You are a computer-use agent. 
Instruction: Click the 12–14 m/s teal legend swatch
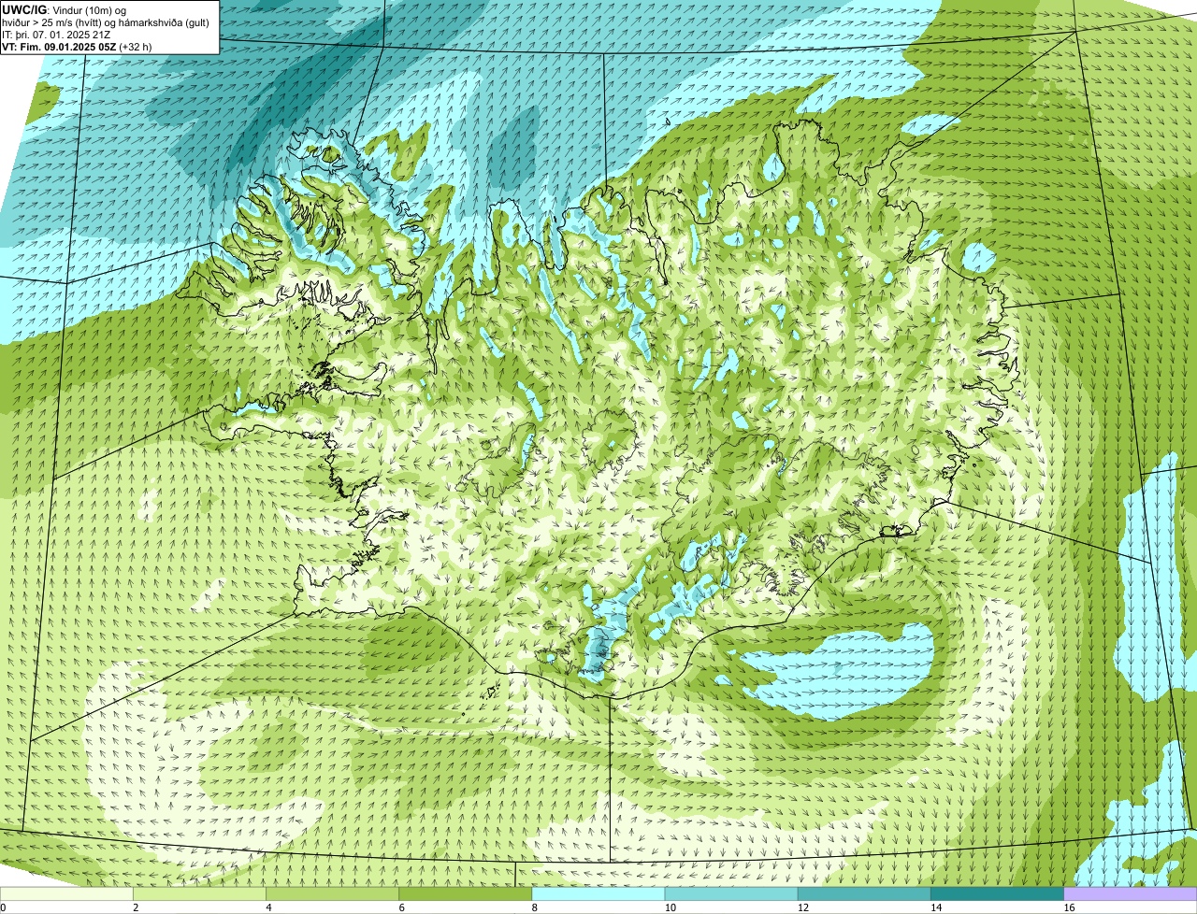pyautogui.click(x=865, y=893)
